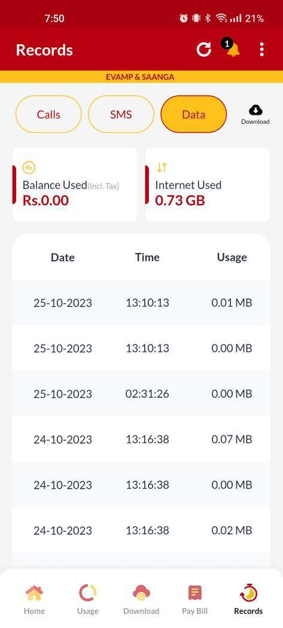Tap the Balance Used Rs.0.00 card
283x628 pixels.
75,185
